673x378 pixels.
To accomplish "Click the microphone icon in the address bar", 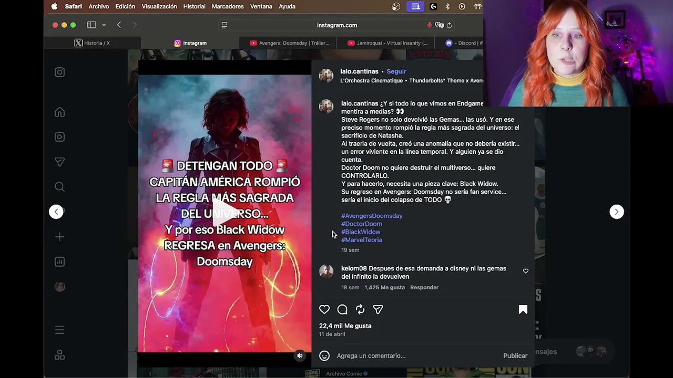I will (430, 25).
